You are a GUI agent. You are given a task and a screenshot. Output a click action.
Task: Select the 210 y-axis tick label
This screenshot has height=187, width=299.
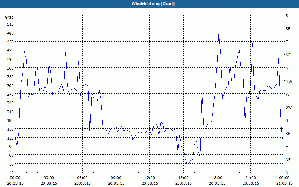(x=10, y=111)
